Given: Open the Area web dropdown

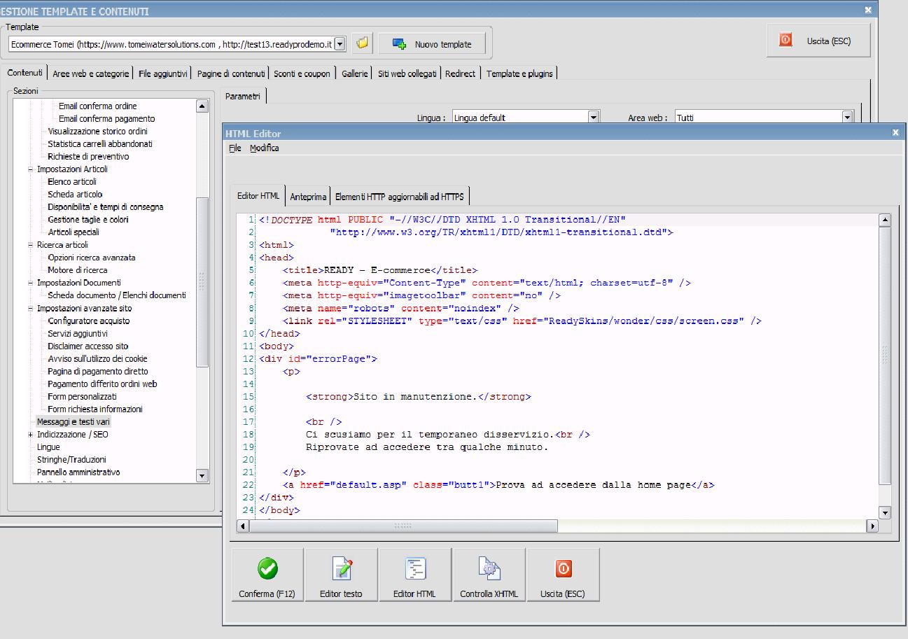Looking at the screenshot, I should click(x=848, y=118).
